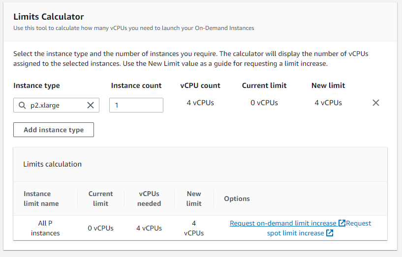Click the 4 vCPUs value under vCPU count
402x257 pixels.
click(x=200, y=103)
